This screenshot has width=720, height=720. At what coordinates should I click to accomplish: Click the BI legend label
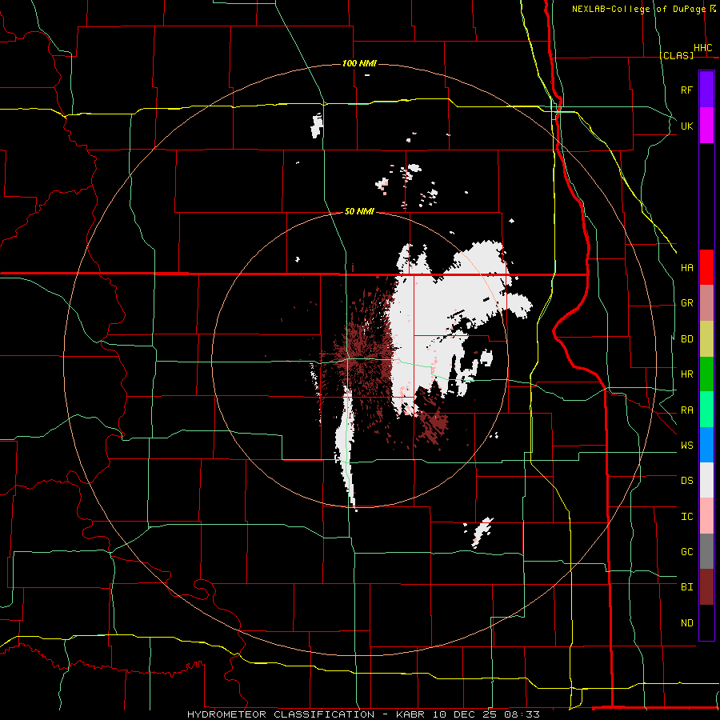pyautogui.click(x=686, y=587)
